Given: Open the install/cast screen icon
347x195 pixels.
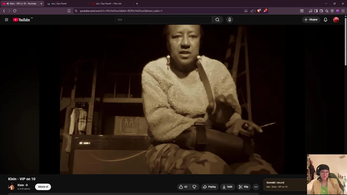Looking at the screenshot, I should [x=246, y=11].
